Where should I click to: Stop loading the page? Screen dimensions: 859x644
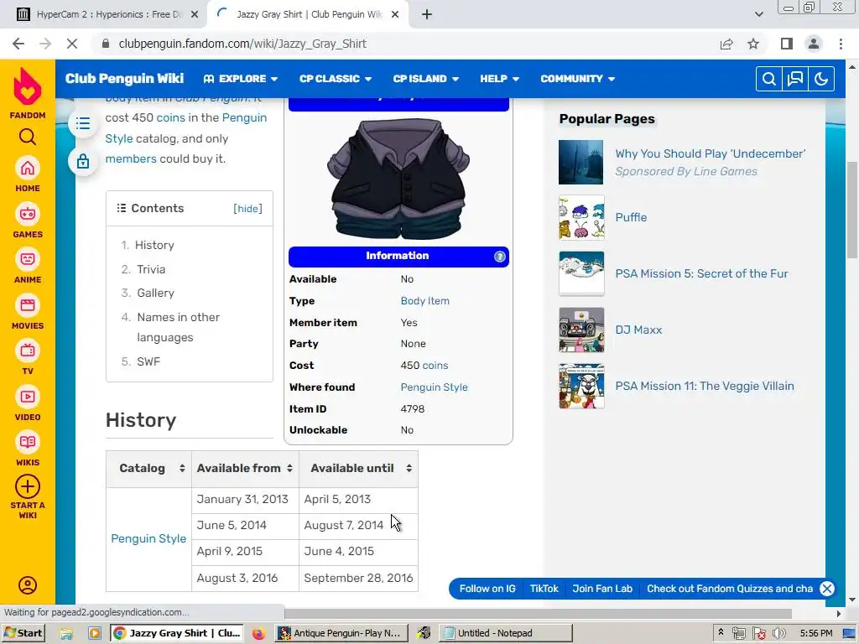click(x=72, y=44)
